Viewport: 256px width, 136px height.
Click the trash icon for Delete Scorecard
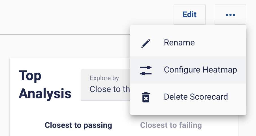click(146, 97)
